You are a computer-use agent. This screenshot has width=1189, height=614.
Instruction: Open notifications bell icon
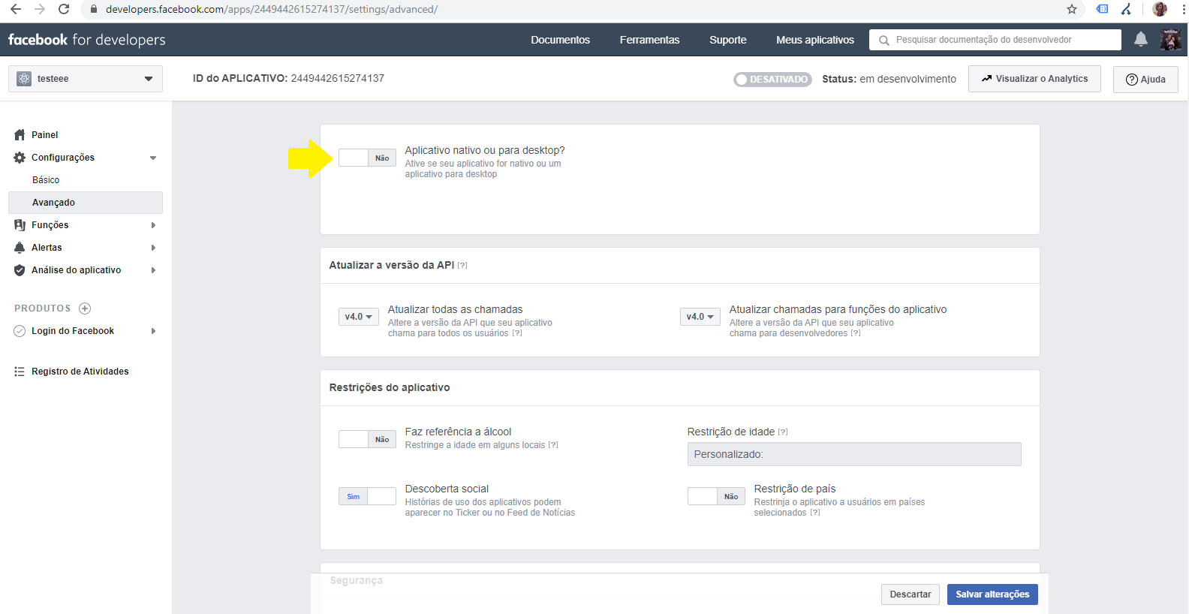(x=1140, y=39)
